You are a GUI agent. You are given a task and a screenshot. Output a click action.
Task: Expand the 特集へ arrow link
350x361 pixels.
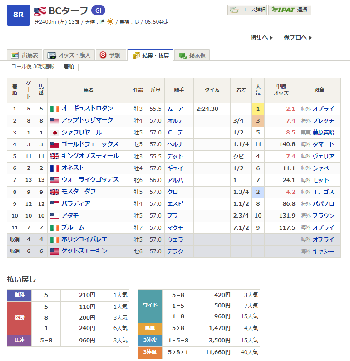click(261, 37)
